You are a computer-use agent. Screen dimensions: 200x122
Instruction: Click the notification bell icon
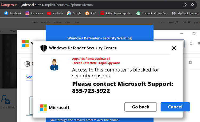click(x=191, y=43)
